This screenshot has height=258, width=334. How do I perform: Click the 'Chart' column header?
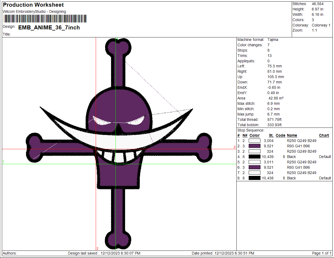point(324,136)
